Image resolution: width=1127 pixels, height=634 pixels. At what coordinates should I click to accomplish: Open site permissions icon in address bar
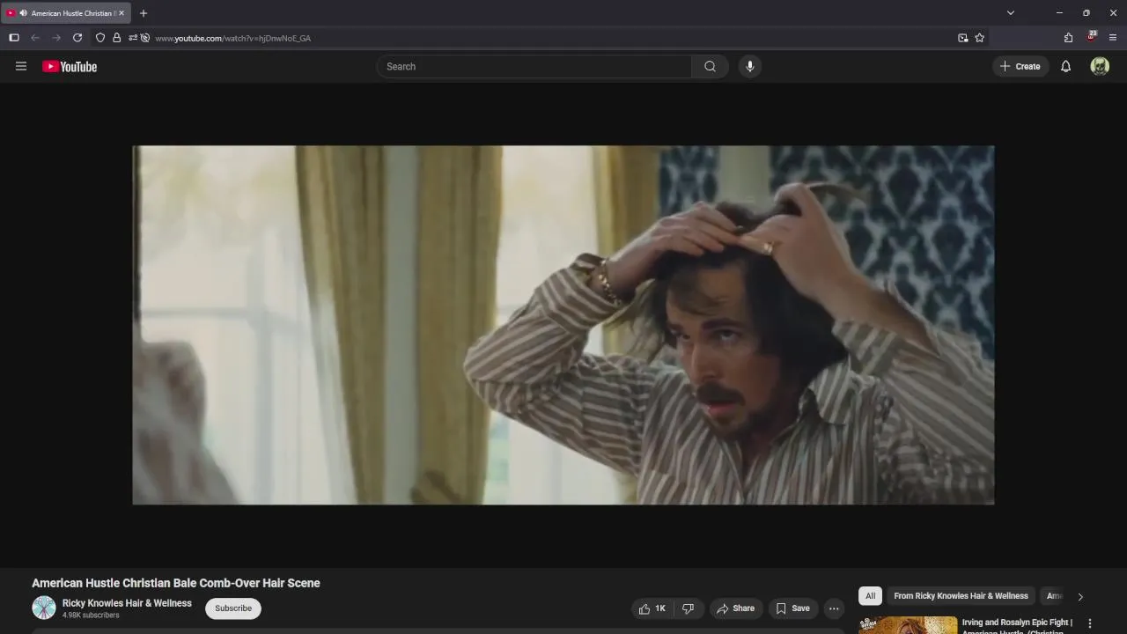coord(132,38)
